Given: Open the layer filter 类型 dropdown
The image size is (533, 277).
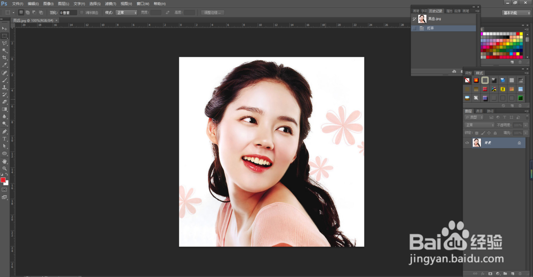Looking at the screenshot, I should tap(474, 117).
